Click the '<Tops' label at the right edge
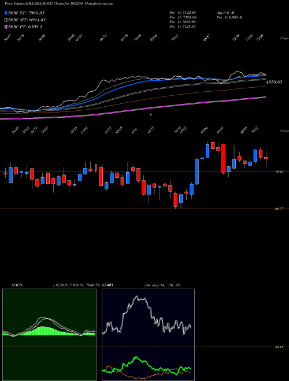289x381 pixels. click(x=284, y=39)
